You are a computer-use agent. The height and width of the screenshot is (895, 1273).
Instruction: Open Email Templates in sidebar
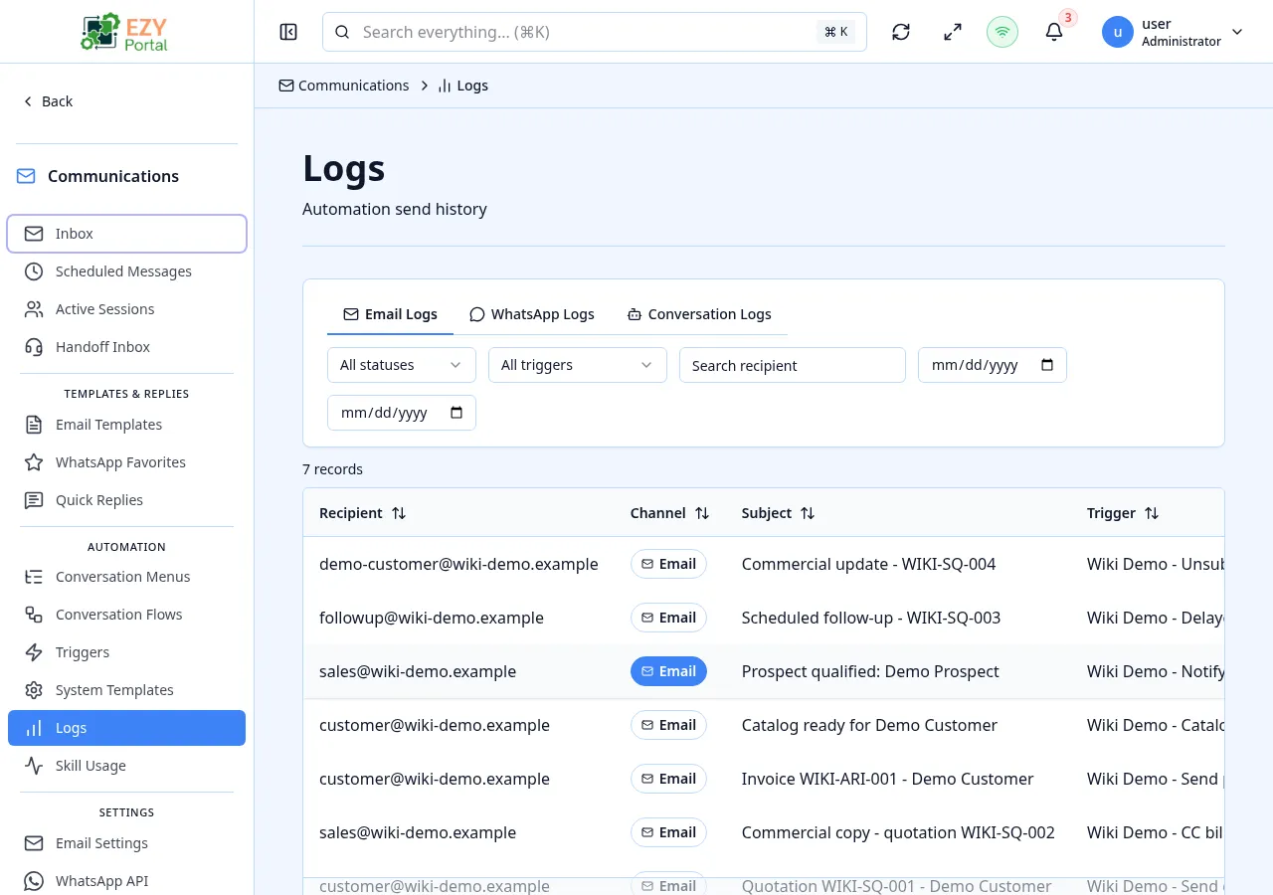pos(126,425)
